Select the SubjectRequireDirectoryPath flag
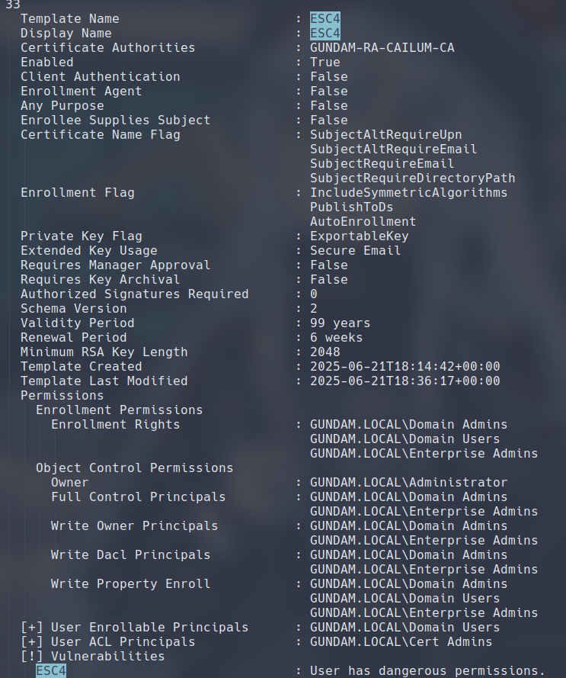This screenshot has height=678, width=566. 412,178
